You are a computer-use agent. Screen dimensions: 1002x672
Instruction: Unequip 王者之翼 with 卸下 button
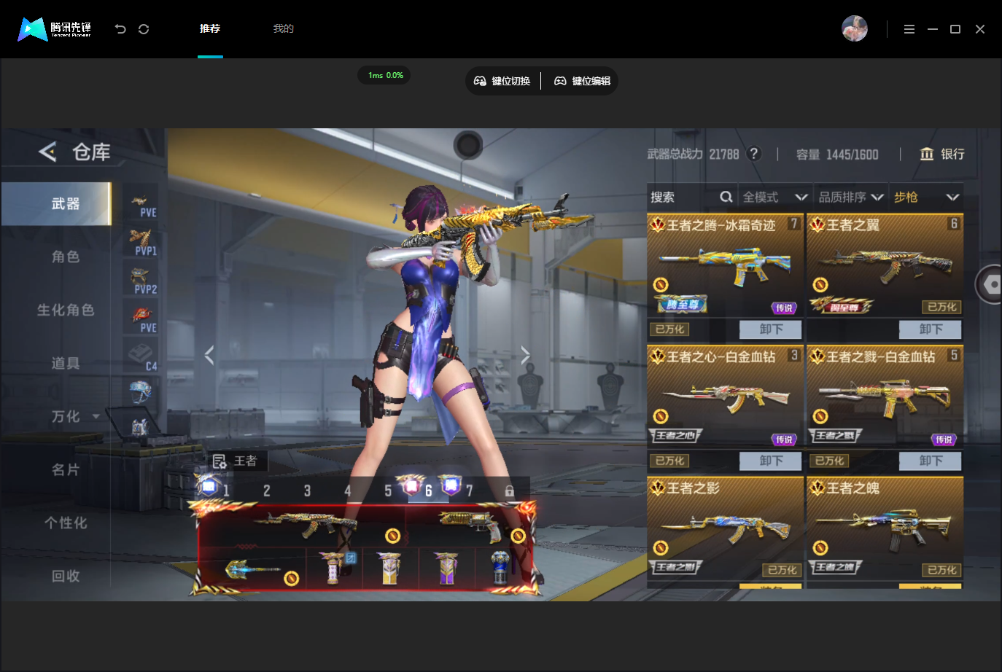coord(930,329)
